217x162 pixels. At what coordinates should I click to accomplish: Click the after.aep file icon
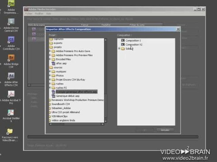(53, 63)
